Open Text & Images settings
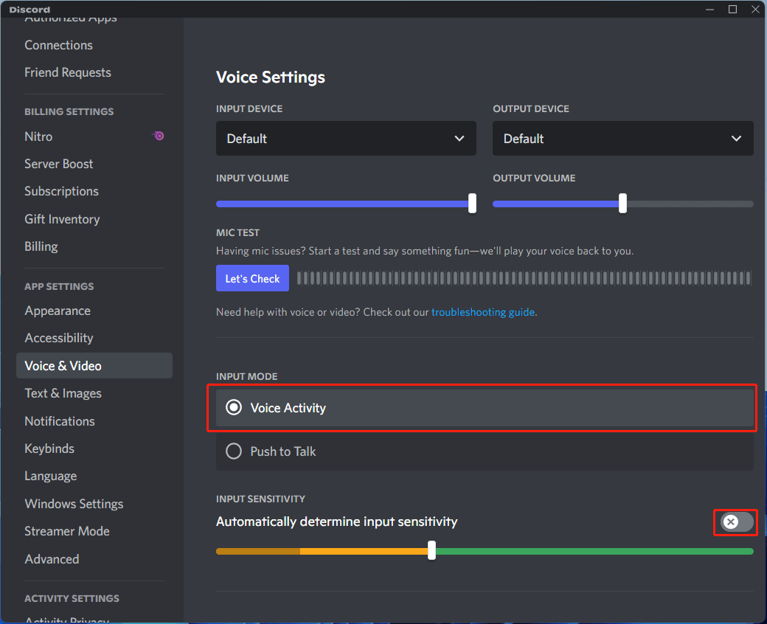Viewport: 767px width, 624px height. click(63, 393)
